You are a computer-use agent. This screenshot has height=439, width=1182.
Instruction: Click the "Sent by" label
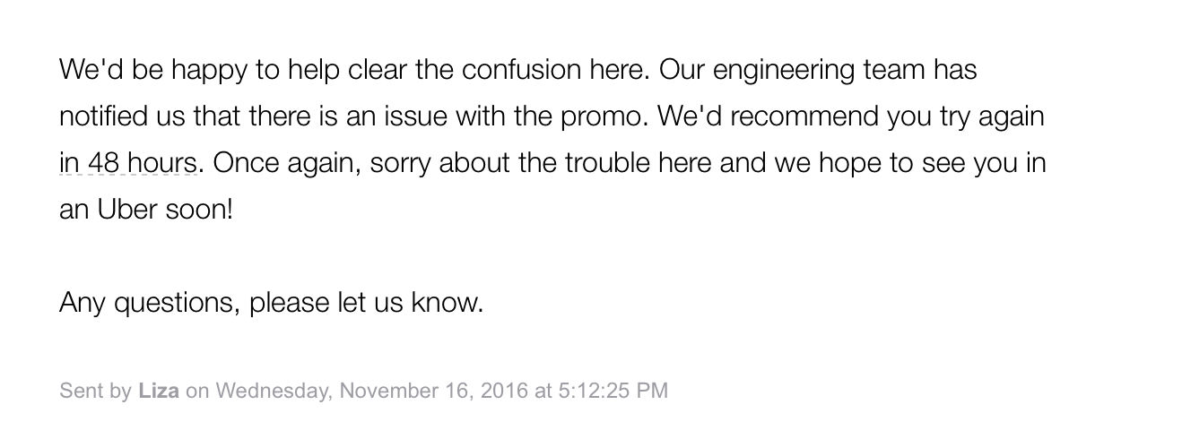coord(95,391)
